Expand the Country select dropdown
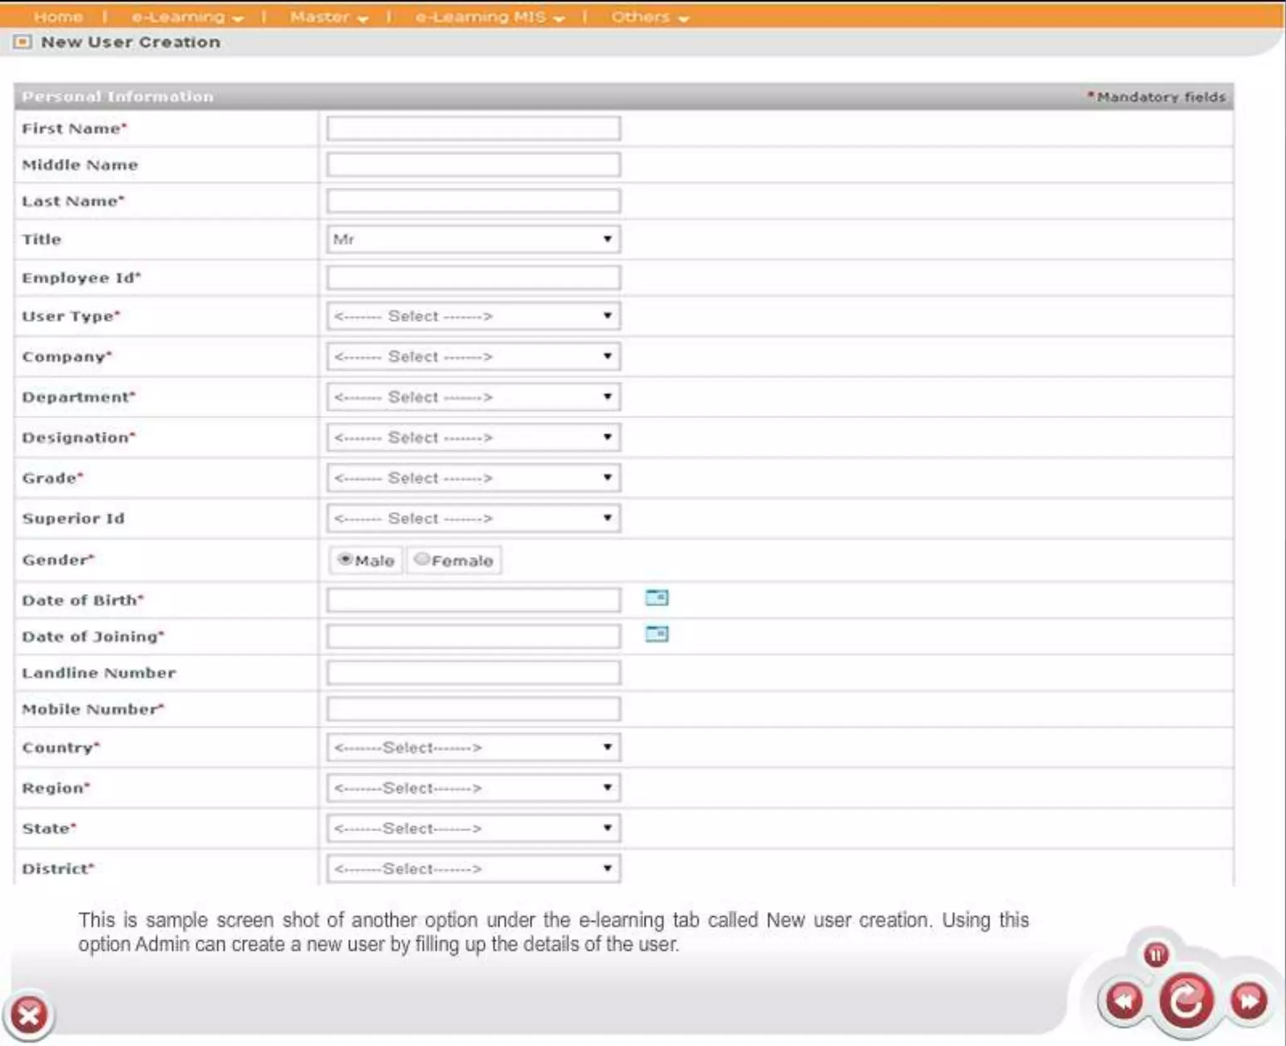1286x1046 pixels. click(473, 747)
